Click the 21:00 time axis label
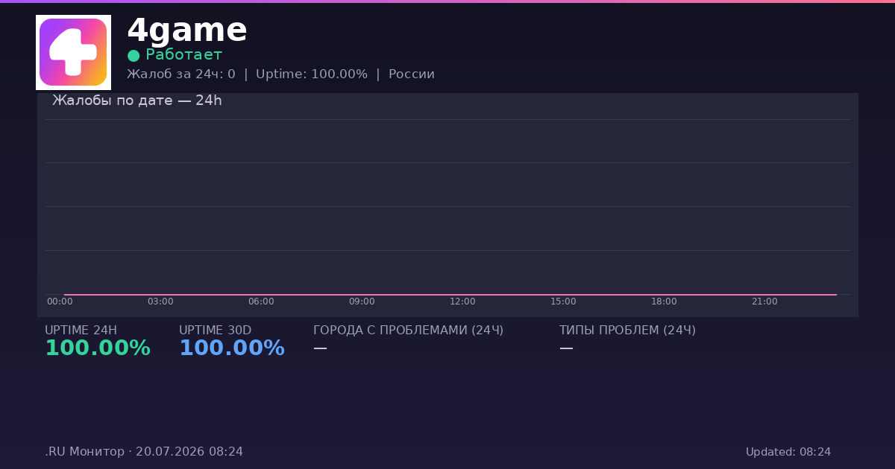895x469 pixels. click(x=764, y=301)
